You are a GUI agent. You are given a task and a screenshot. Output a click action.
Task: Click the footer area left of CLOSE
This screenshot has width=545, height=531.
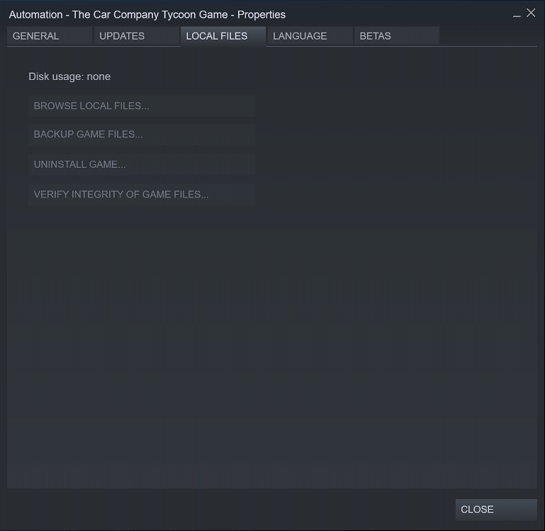(x=227, y=509)
